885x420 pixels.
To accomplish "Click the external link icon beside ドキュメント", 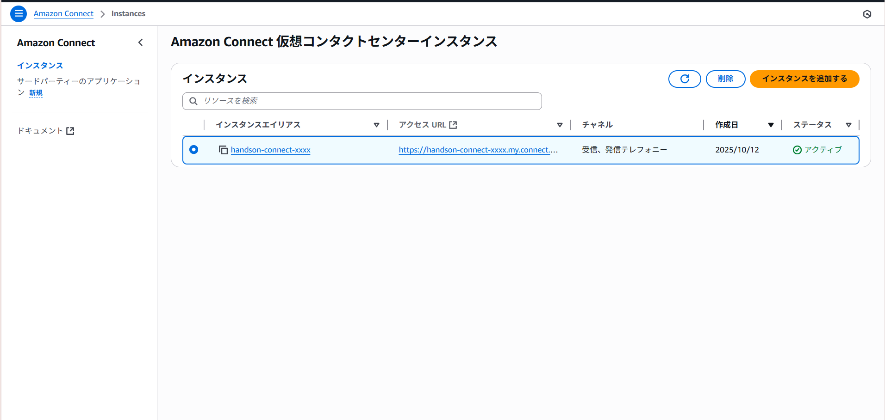I will (x=70, y=131).
